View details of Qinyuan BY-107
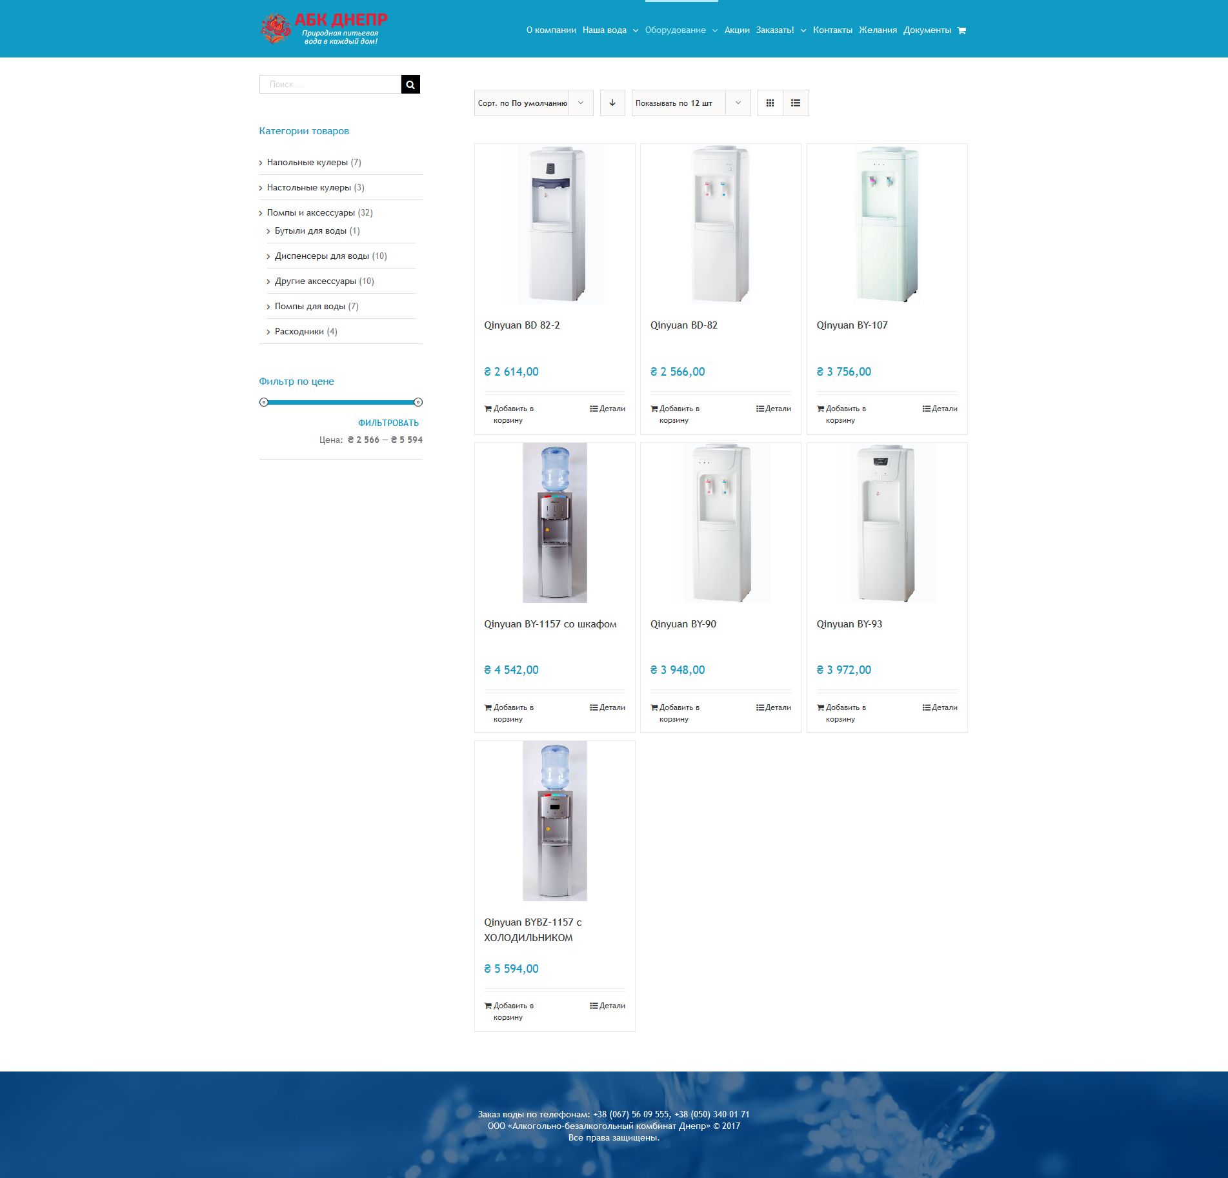Screen dimensions: 1228x1178 coord(940,409)
